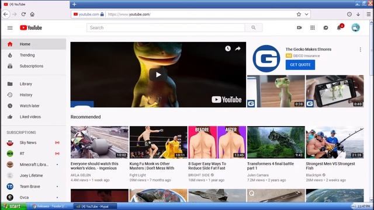Open the 0:38 gecko thumbnail video
The width and height of the screenshot is (374, 210).
pos(276,91)
